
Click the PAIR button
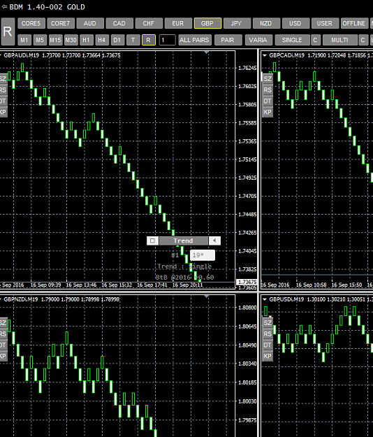click(228, 40)
